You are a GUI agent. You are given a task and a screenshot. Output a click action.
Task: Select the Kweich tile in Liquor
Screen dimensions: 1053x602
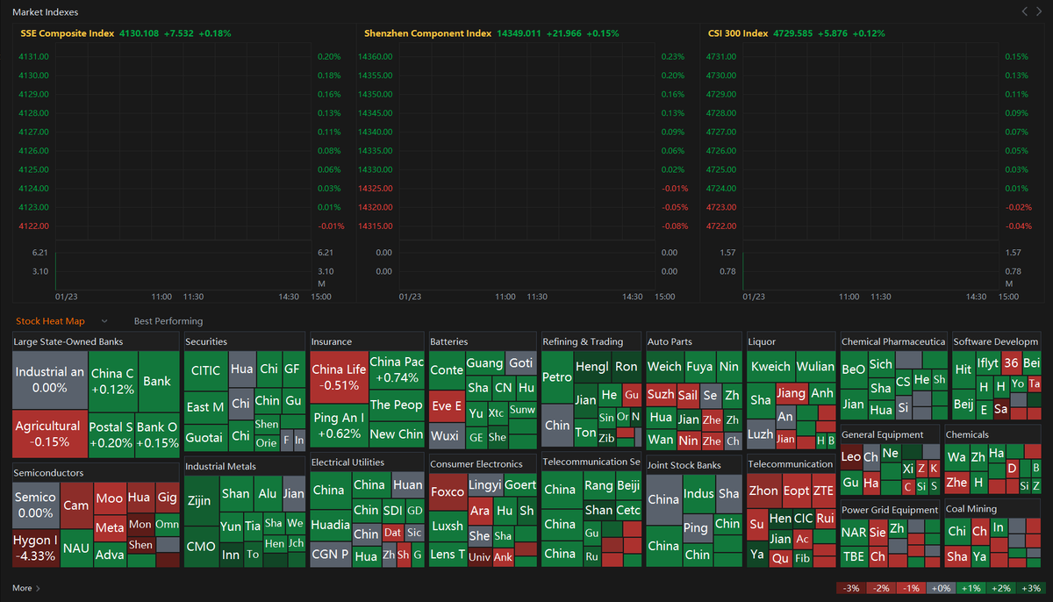coord(771,367)
